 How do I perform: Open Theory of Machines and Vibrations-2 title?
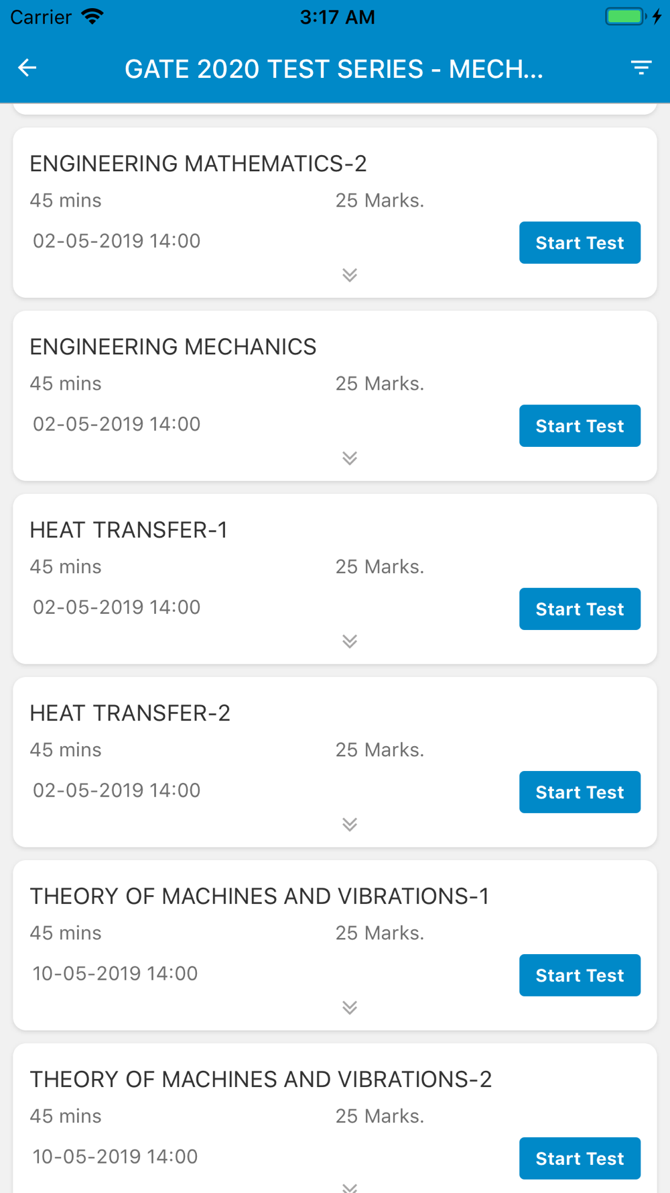coord(261,1080)
